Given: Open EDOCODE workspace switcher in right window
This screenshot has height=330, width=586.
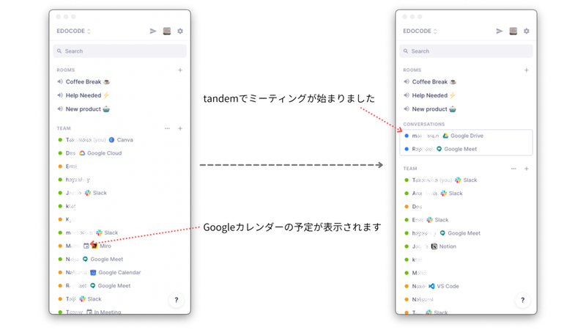Looking at the screenshot, I should [x=420, y=31].
